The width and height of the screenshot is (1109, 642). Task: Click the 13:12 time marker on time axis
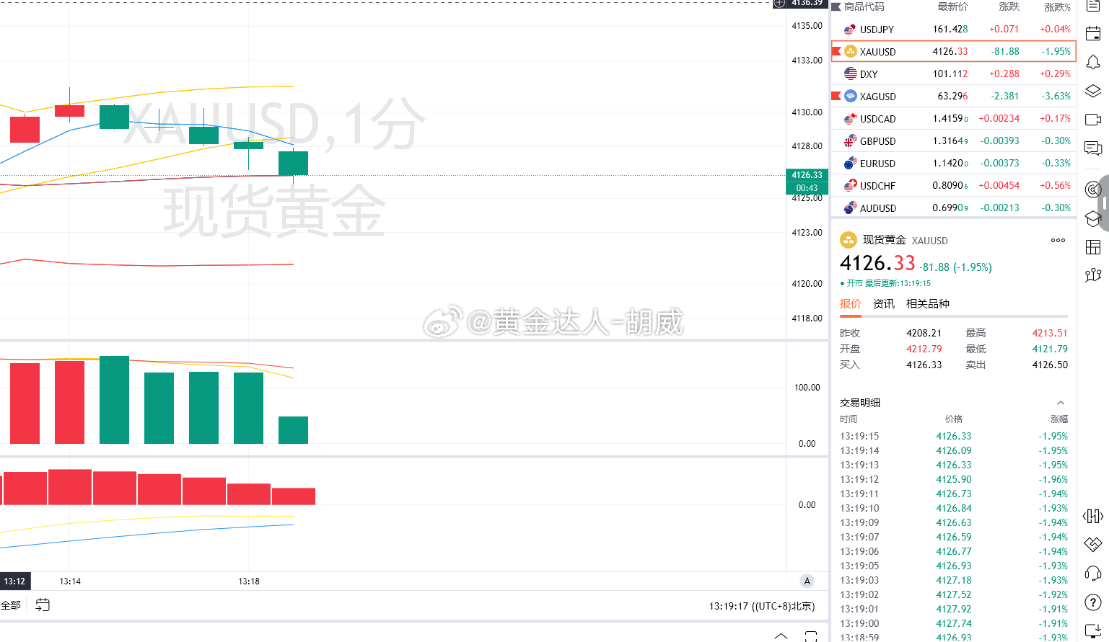14,581
